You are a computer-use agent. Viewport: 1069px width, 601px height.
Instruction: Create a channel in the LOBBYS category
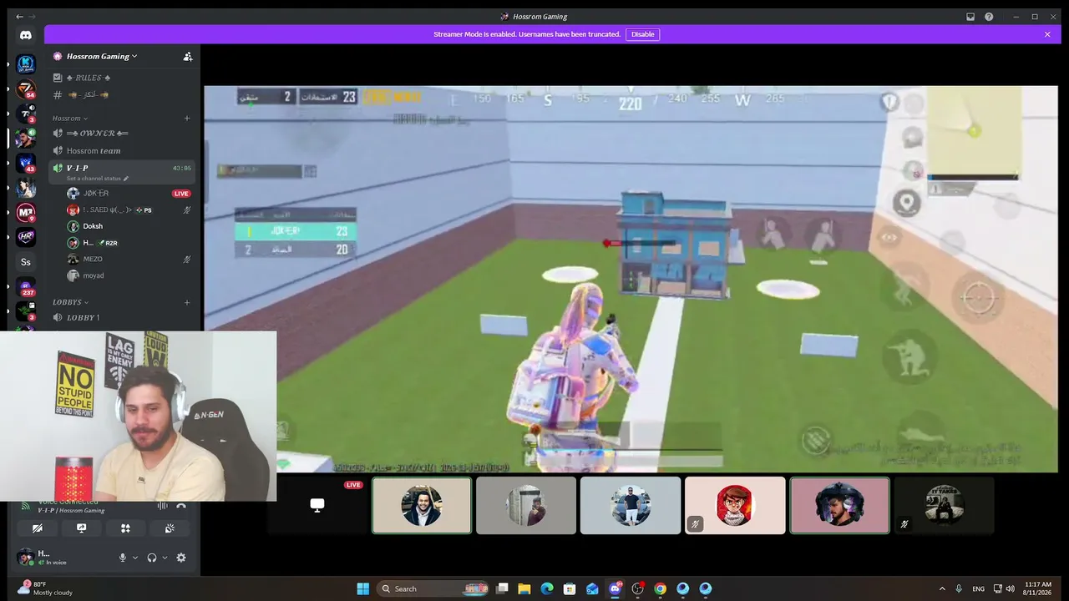click(187, 302)
